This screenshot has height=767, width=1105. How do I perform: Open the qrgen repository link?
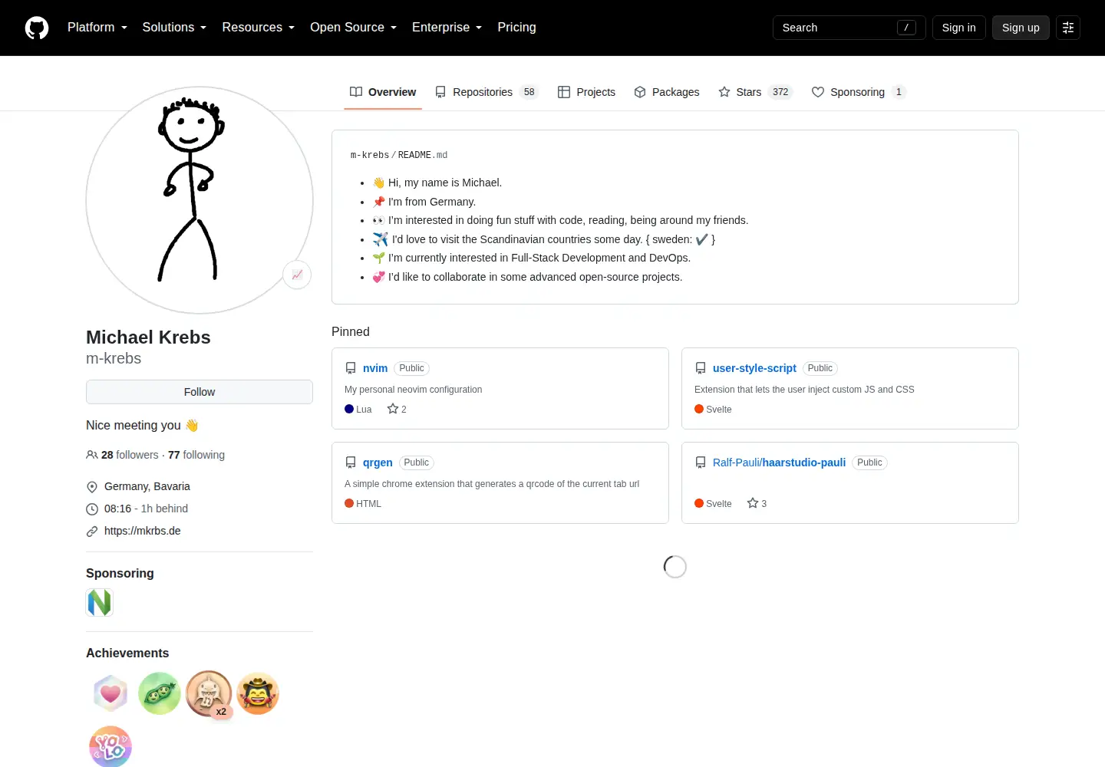coord(378,463)
